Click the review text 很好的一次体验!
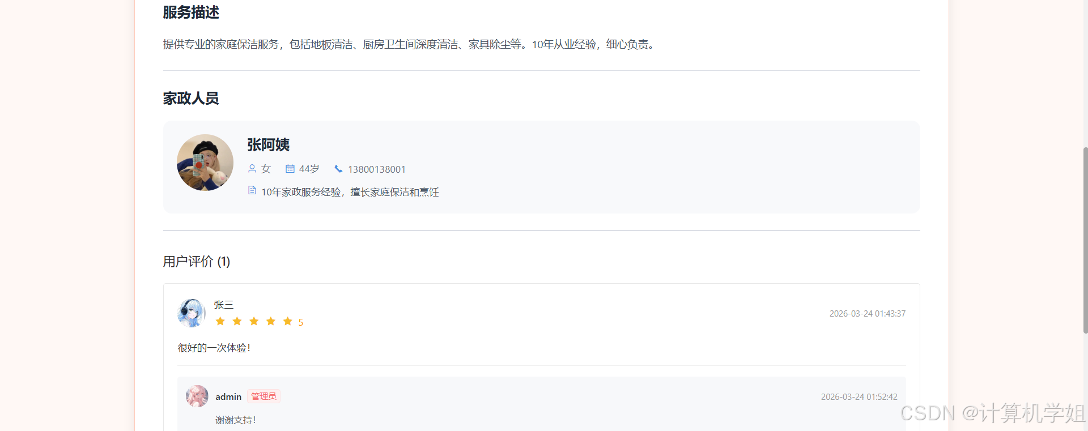The image size is (1088, 431). click(x=214, y=348)
